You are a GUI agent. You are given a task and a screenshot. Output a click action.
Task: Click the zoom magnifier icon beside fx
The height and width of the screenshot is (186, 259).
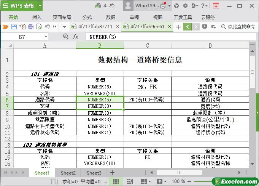pyautogui.click(x=65, y=37)
